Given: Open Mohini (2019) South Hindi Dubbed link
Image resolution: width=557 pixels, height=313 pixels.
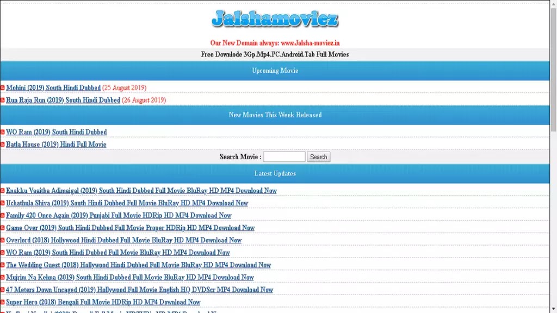Looking at the screenshot, I should click(53, 87).
